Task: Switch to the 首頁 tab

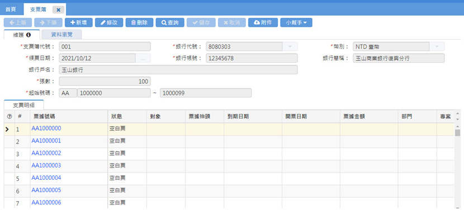Action: coord(11,9)
